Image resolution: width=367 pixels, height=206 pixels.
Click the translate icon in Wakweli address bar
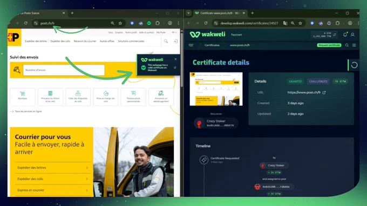pyautogui.click(x=285, y=23)
